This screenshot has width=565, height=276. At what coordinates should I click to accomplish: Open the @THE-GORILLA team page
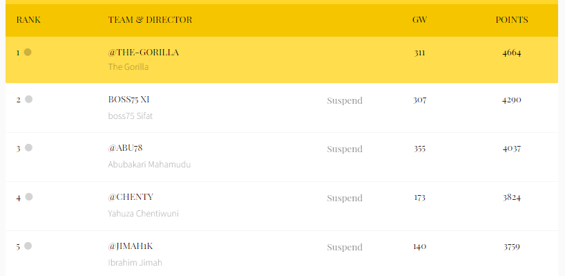click(144, 53)
